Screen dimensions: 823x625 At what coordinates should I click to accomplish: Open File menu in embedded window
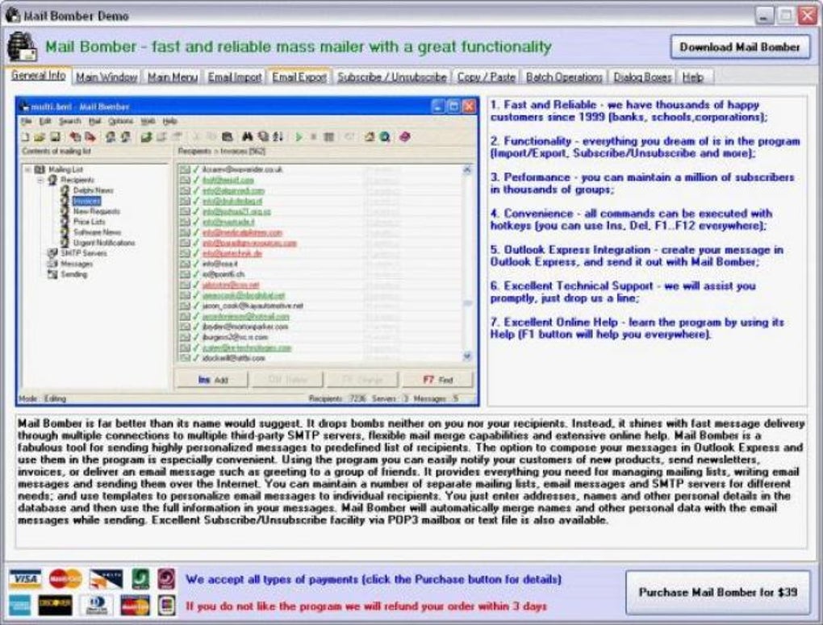coord(27,121)
